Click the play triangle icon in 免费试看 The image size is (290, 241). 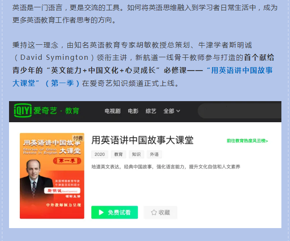101,212
